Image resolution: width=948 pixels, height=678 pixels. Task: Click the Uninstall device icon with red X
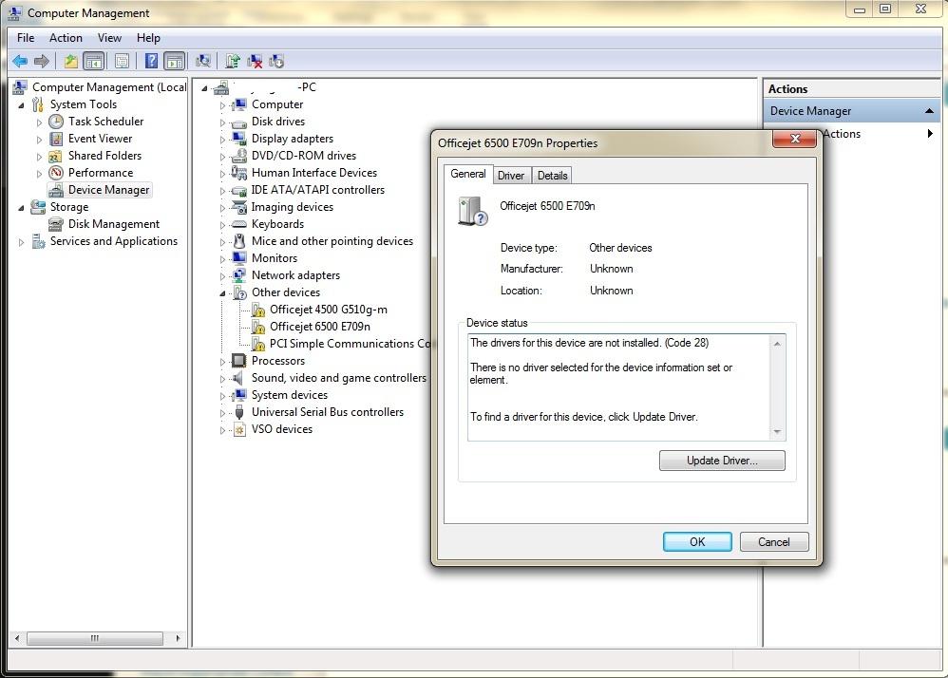[x=255, y=62]
